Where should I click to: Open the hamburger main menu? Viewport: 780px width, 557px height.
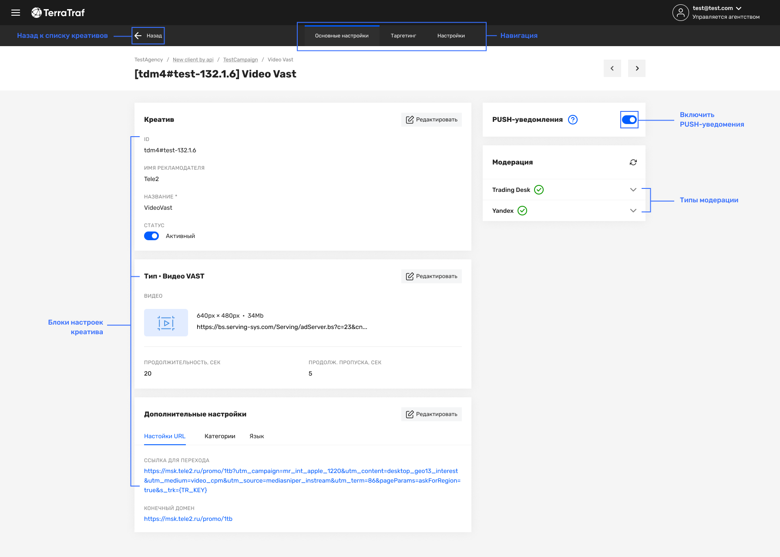click(16, 13)
